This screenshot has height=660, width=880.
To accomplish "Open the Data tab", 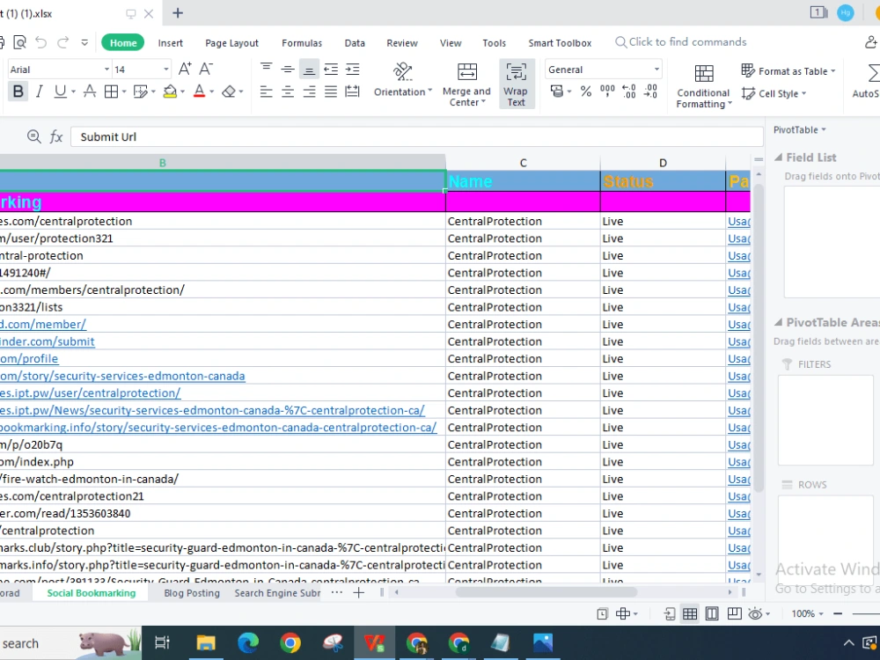I will pos(355,43).
